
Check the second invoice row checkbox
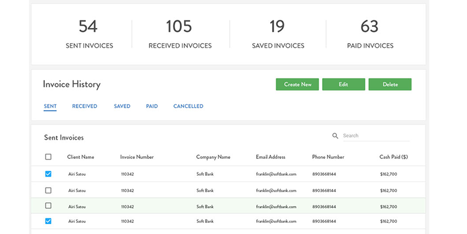tap(48, 190)
